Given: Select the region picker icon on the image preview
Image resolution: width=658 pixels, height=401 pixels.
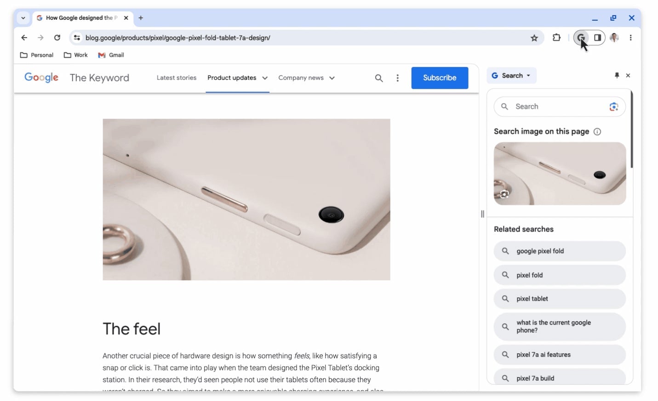Looking at the screenshot, I should 504,194.
